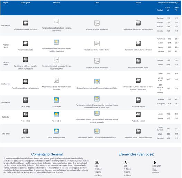182x178 pixels.
Task: Click Caribe Norte Madrugada moon icon
Action: click(25, 100)
